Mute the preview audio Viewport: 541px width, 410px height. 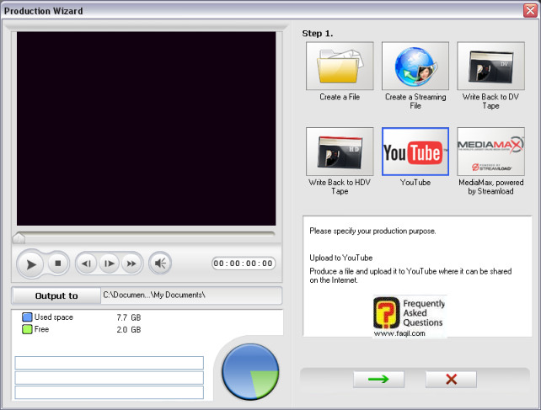pyautogui.click(x=160, y=264)
